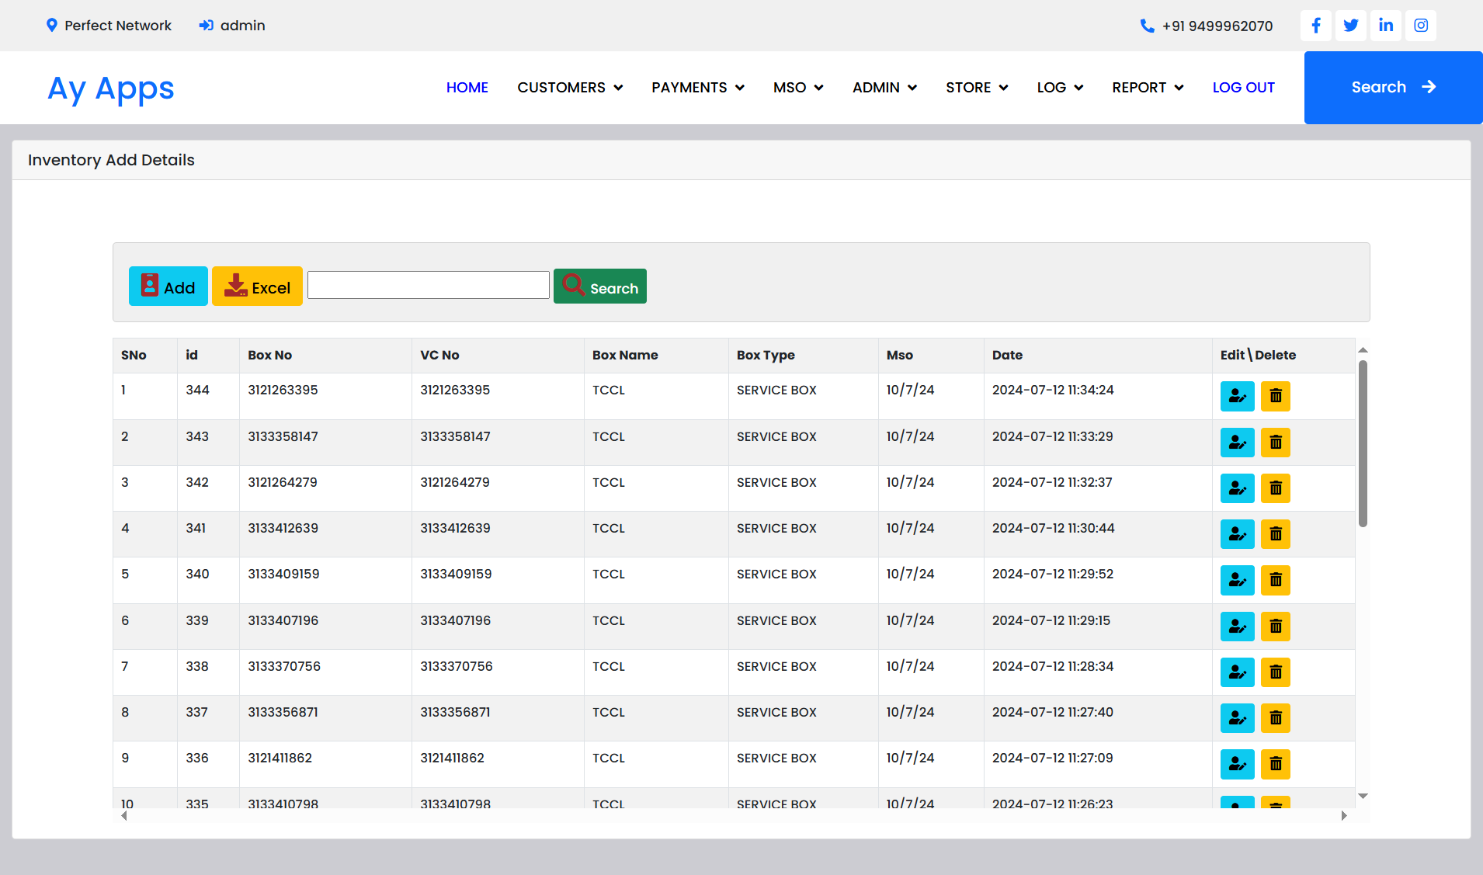Open the LinkedIn social icon
Screen dimensions: 1483x875
point(1385,26)
